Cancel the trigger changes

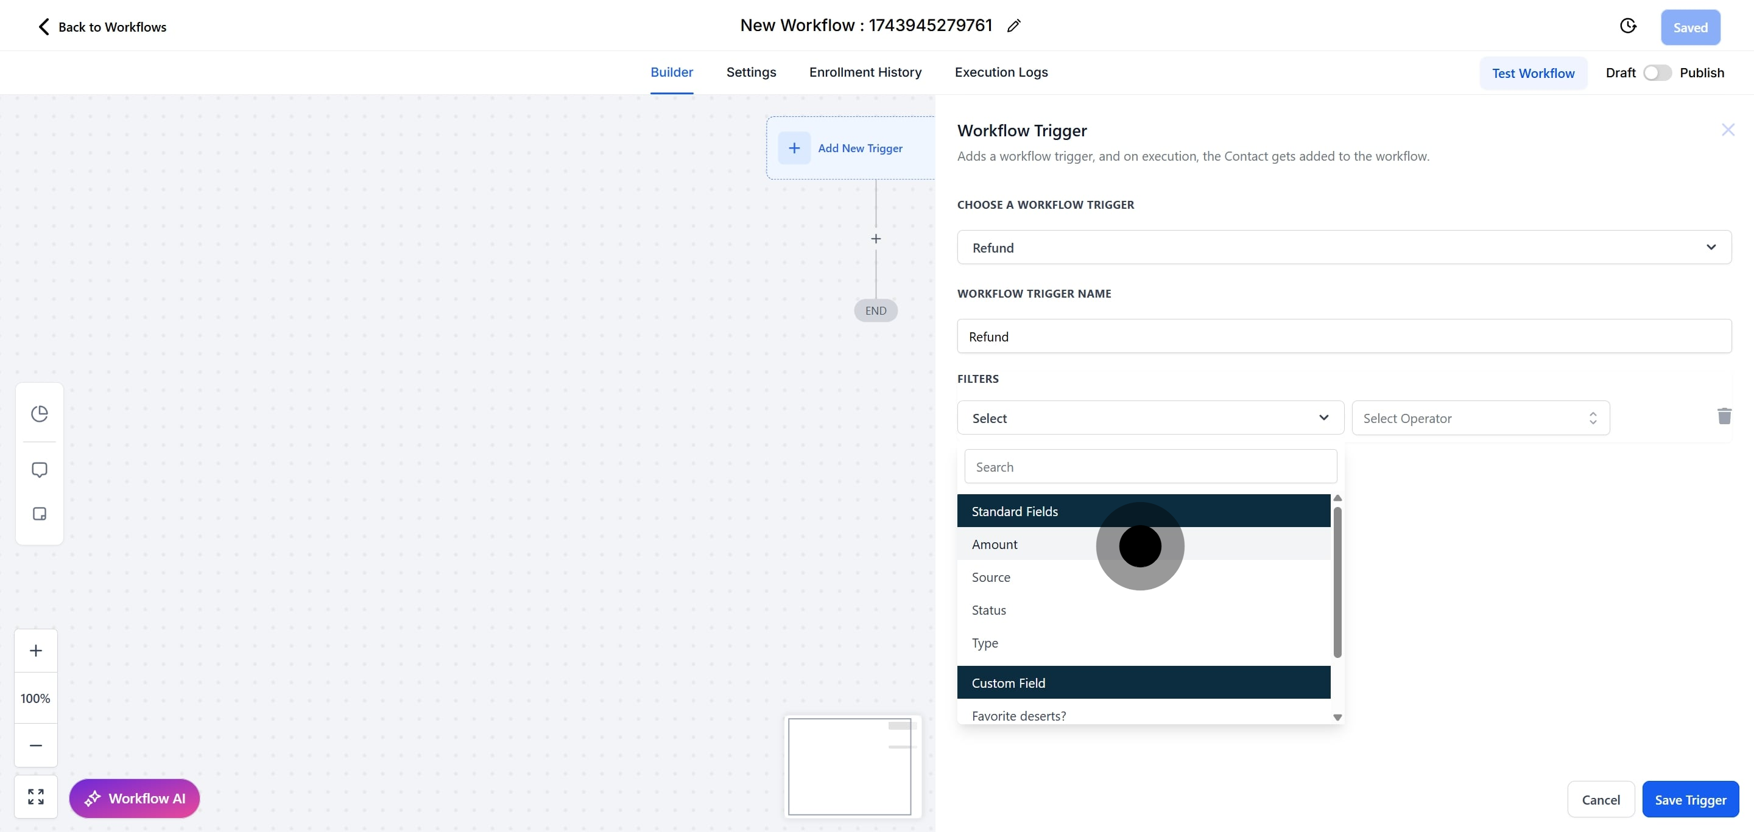coord(1600,799)
